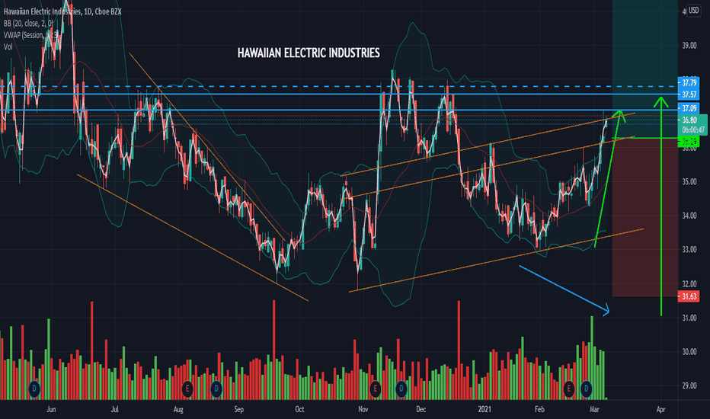Viewport: 710px width, 419px height.
Task: Select the VWAP Session indicator legend
Action: [x=30, y=35]
